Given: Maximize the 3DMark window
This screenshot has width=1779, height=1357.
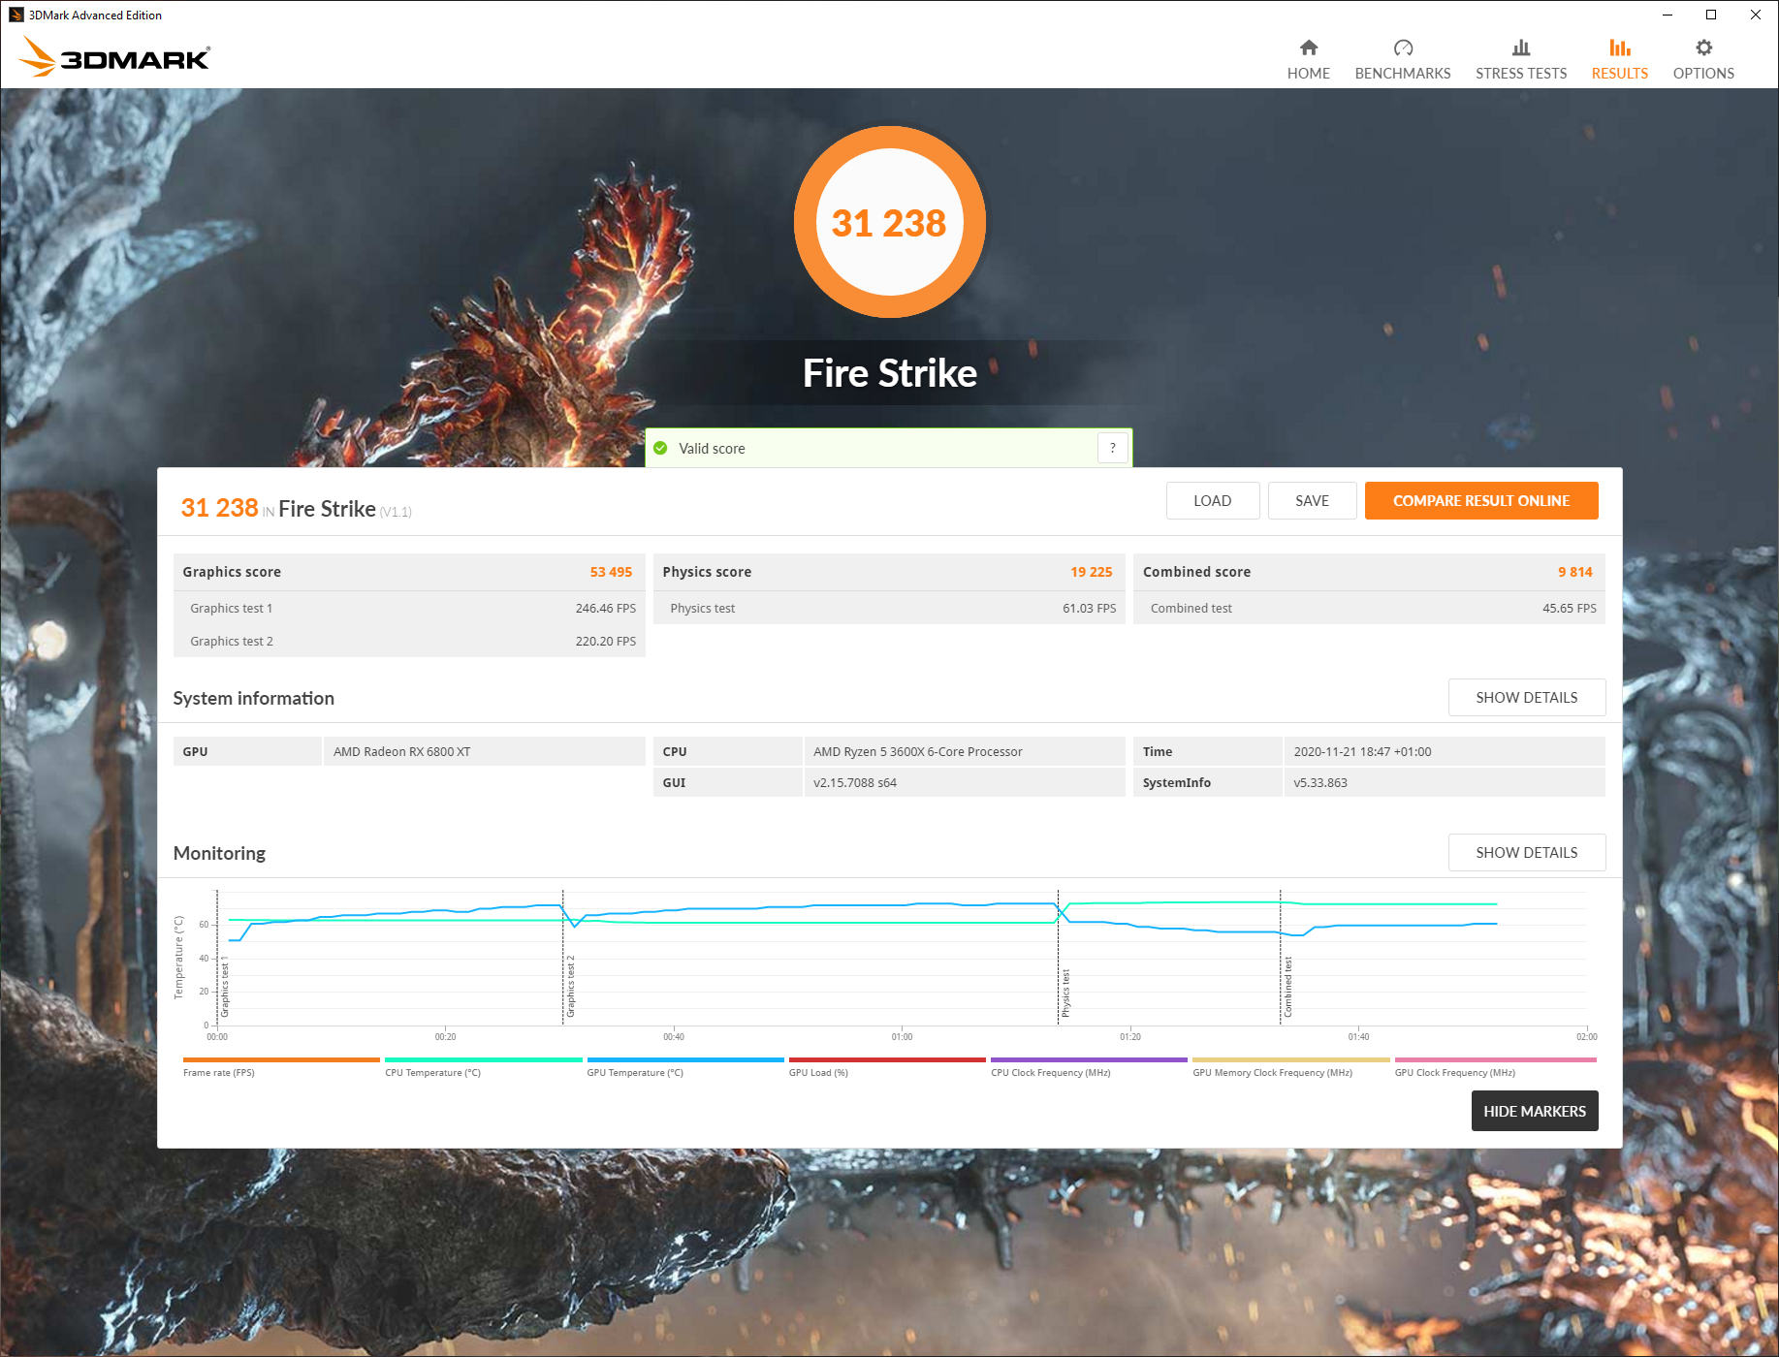Looking at the screenshot, I should [1711, 15].
